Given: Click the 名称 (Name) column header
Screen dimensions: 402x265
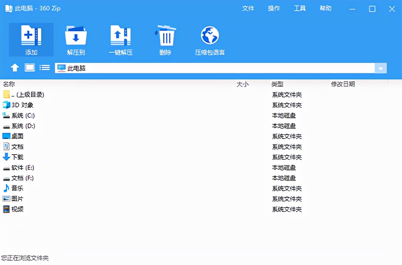Looking at the screenshot, I should click(x=8, y=84).
